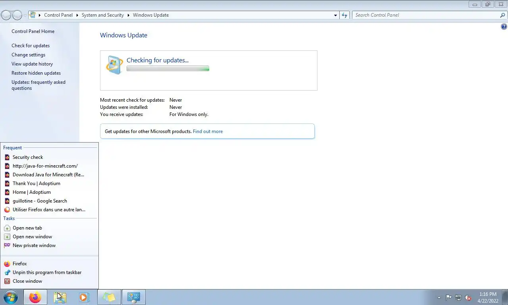
Task: Expand arrow before Control Panel breadcrumb
Action: click(40, 15)
